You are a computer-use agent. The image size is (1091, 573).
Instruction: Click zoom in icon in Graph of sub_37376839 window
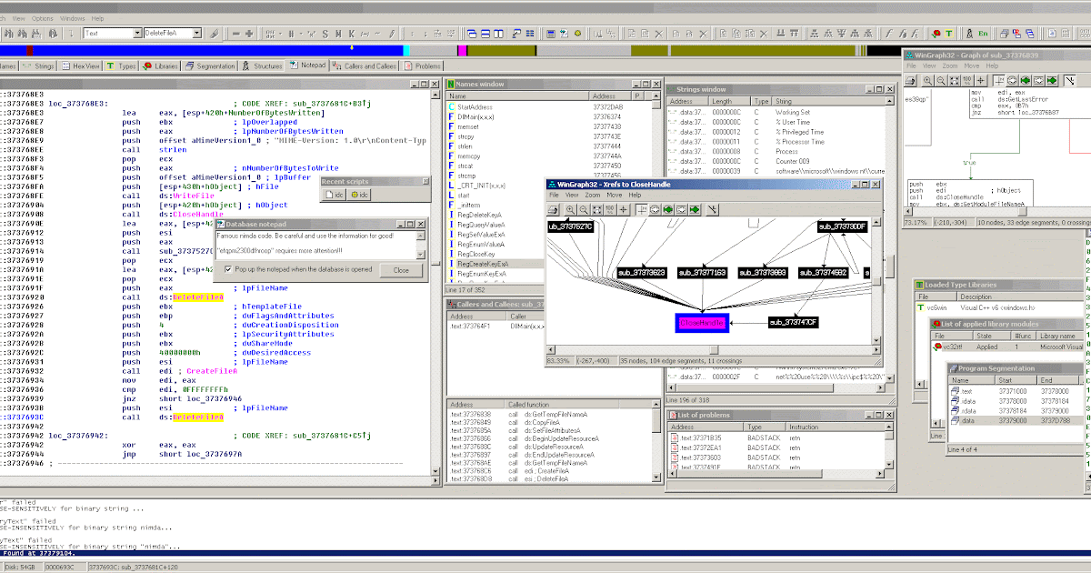928,80
